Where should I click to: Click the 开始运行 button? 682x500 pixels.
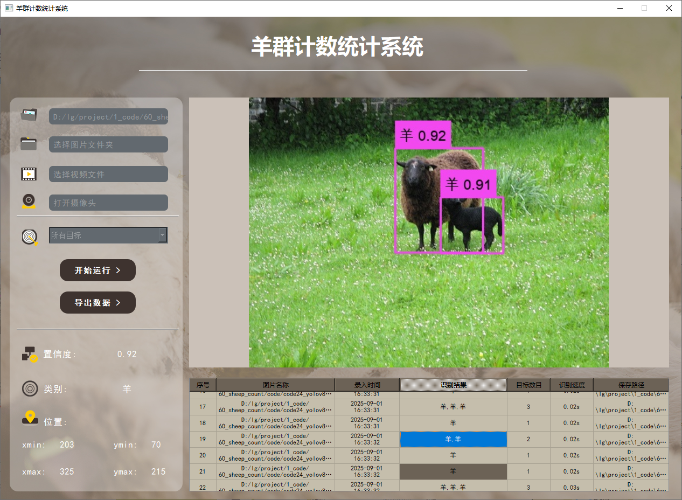(x=98, y=270)
